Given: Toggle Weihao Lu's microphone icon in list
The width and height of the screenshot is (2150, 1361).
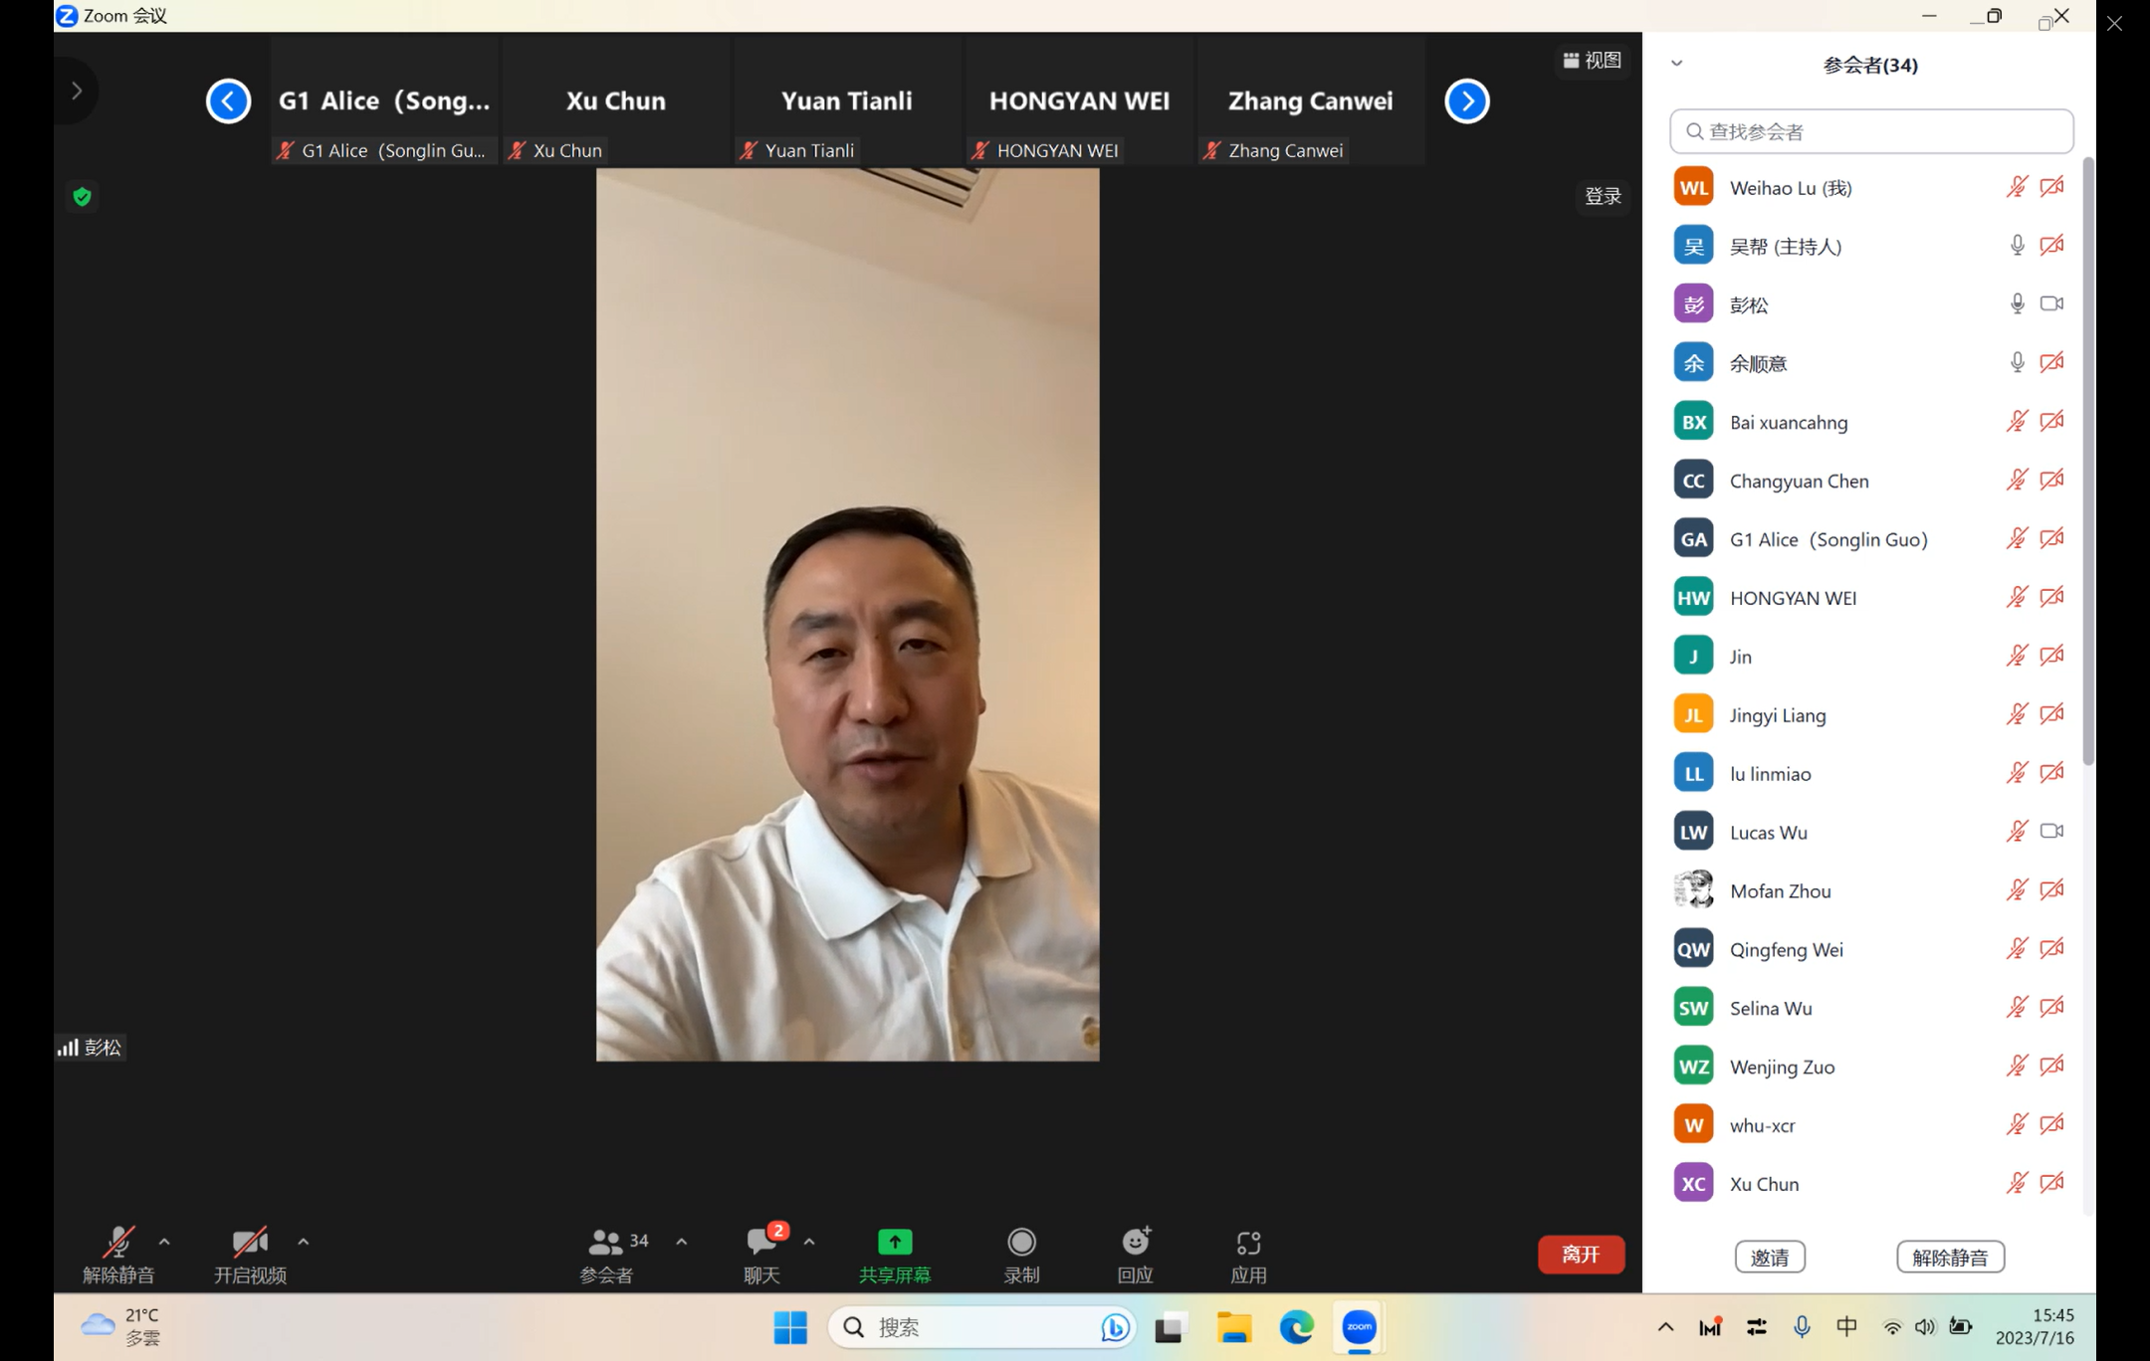Looking at the screenshot, I should click(2017, 187).
